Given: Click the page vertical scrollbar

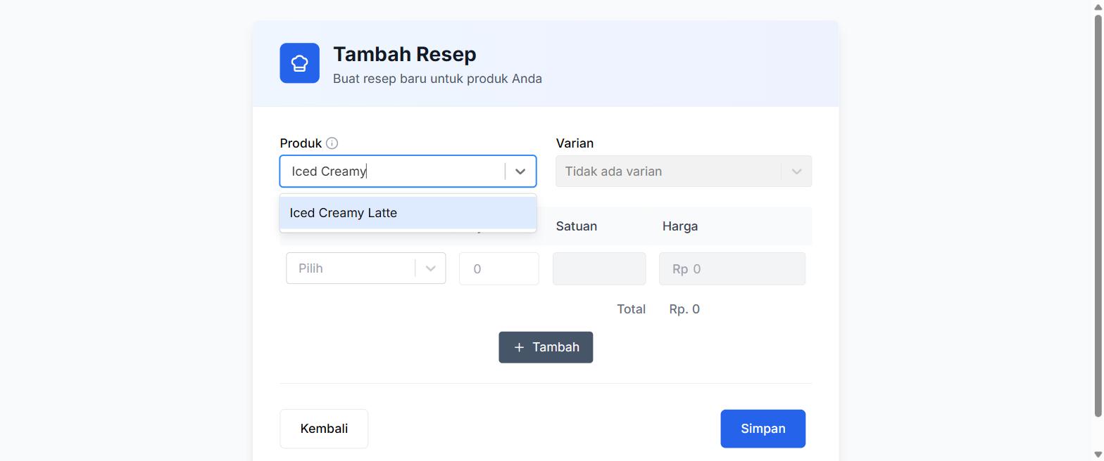Looking at the screenshot, I should click(x=1098, y=214).
